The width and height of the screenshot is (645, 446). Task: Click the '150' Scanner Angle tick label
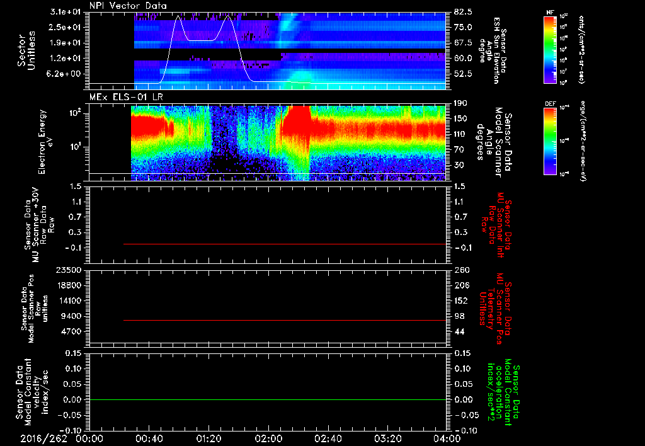click(461, 119)
